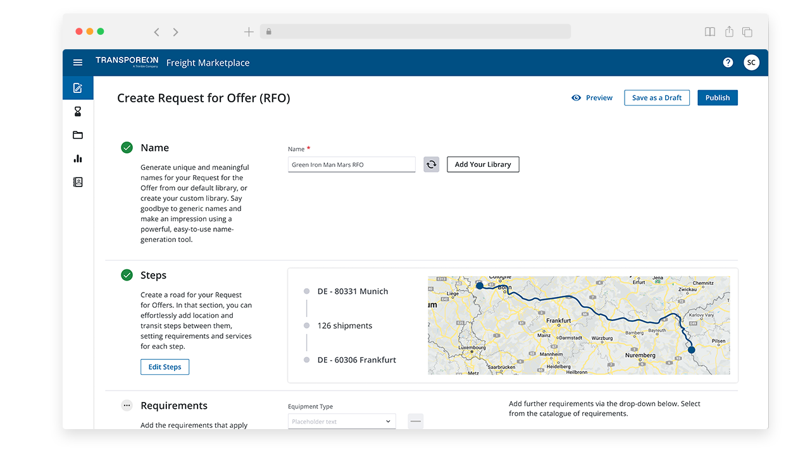This screenshot has width=810, height=455.
Task: Open the Equipment Type dropdown
Action: click(x=342, y=420)
